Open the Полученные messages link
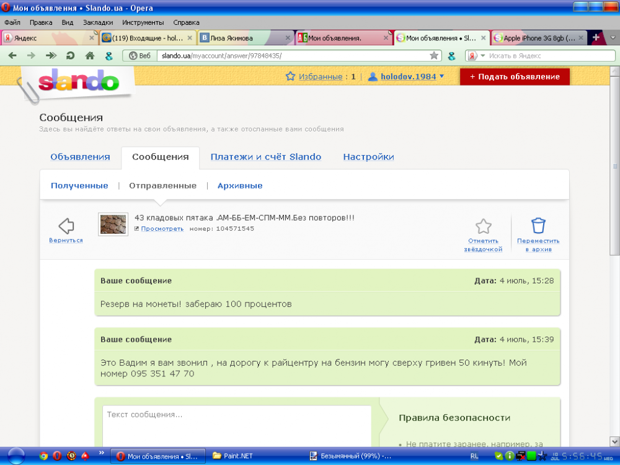This screenshot has width=620, height=465. point(79,185)
